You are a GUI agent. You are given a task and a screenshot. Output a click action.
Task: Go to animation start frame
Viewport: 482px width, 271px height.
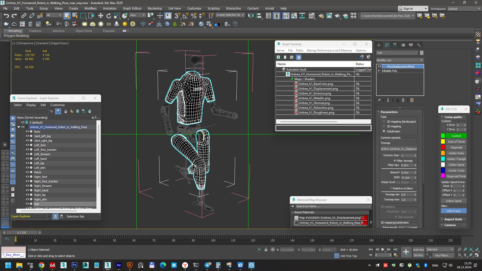[371, 249]
